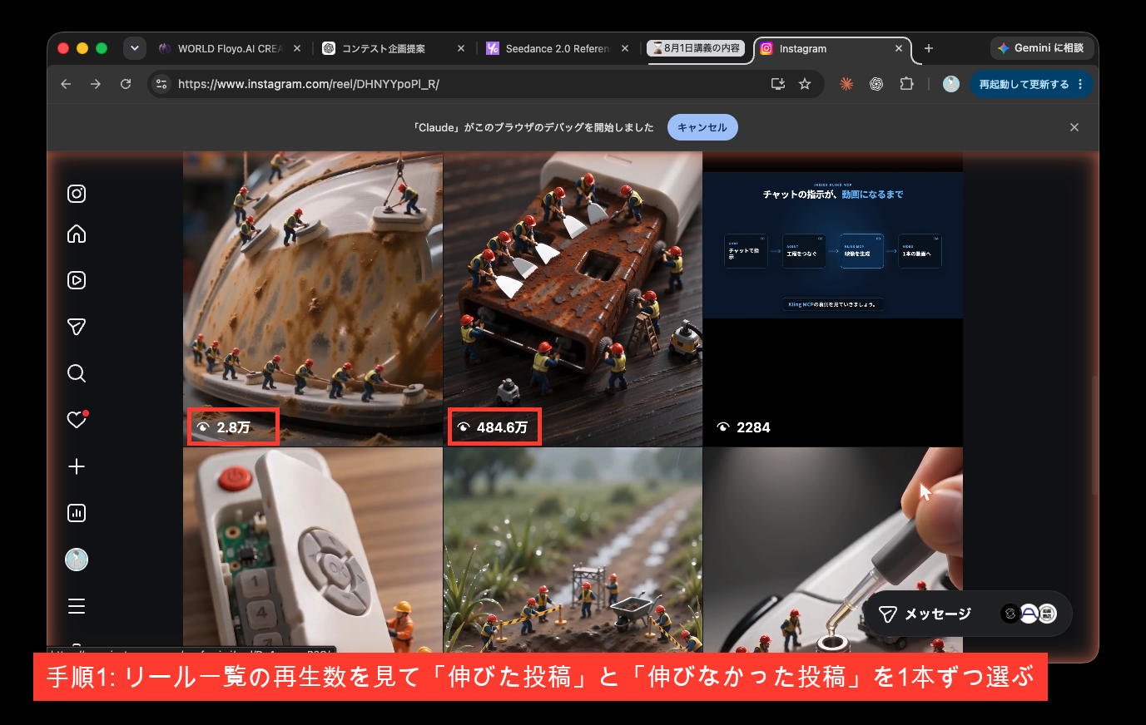Open remote control circuit board reel
Screen dimensions: 1146x725
coord(313,550)
